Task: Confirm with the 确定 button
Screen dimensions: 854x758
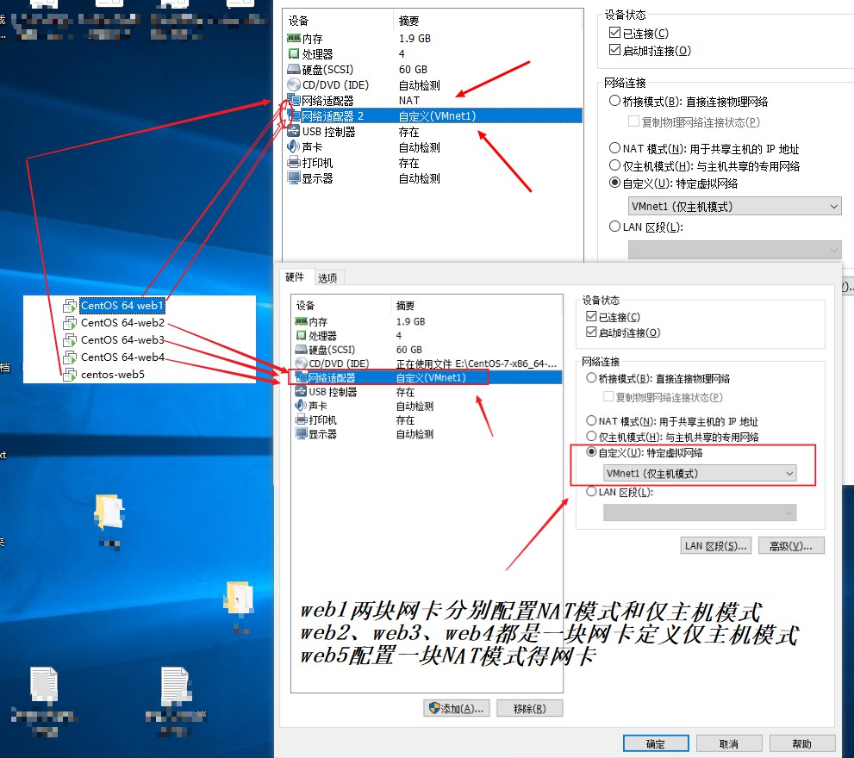Action: pyautogui.click(x=656, y=744)
